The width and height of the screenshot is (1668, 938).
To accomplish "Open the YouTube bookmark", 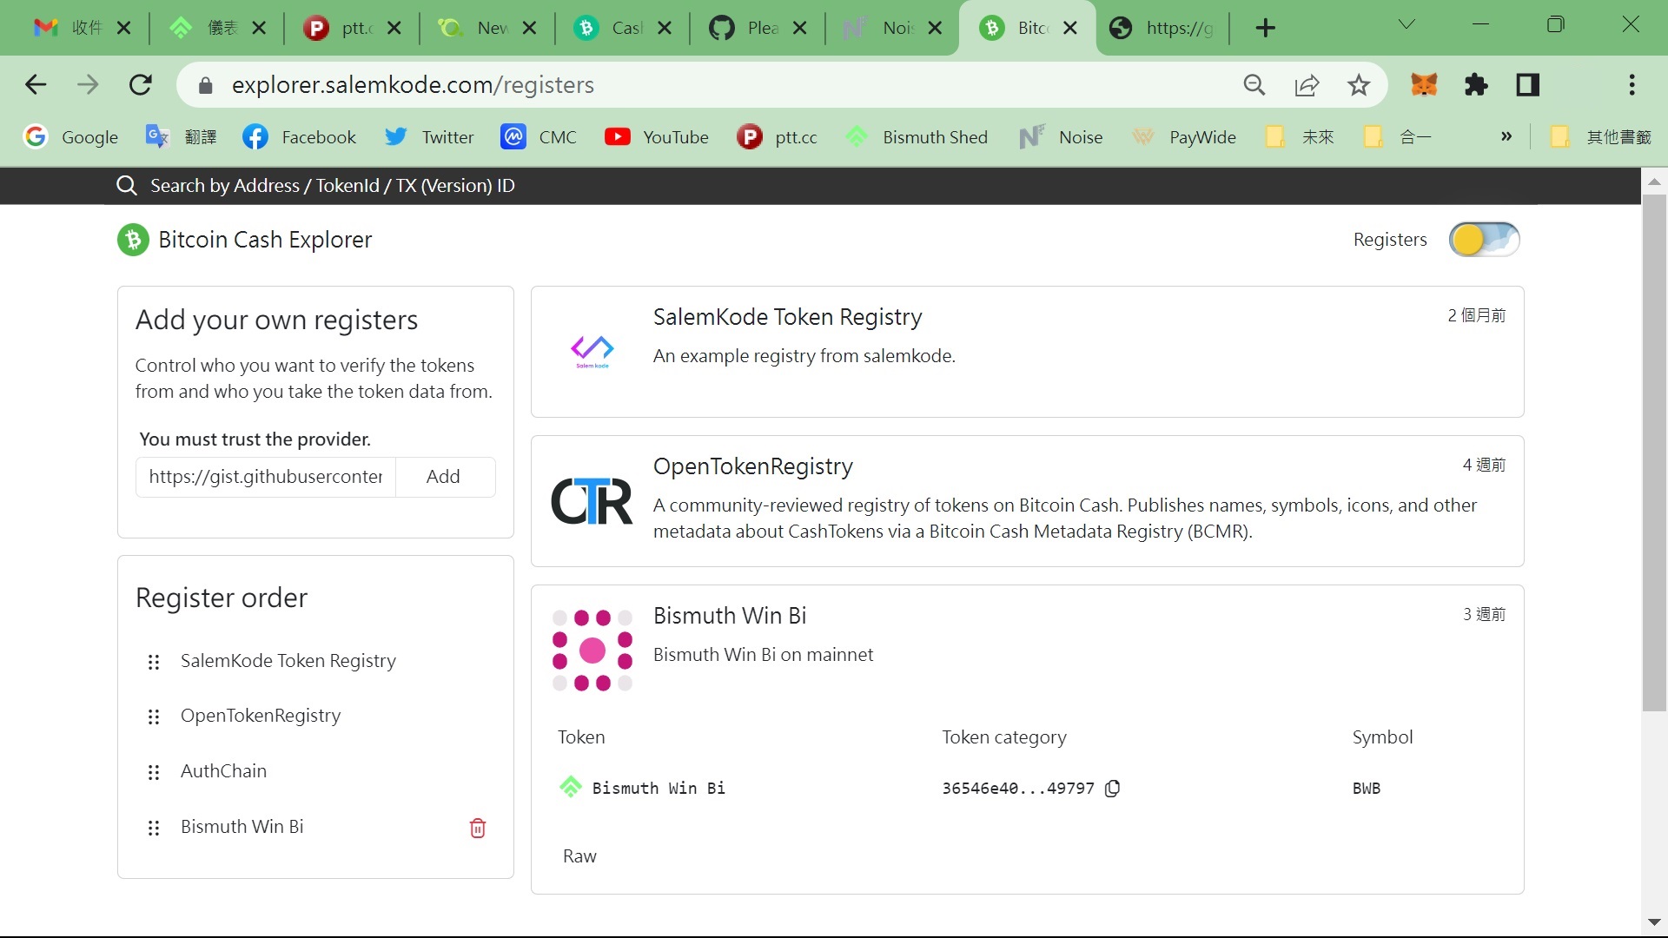I will pyautogui.click(x=657, y=137).
